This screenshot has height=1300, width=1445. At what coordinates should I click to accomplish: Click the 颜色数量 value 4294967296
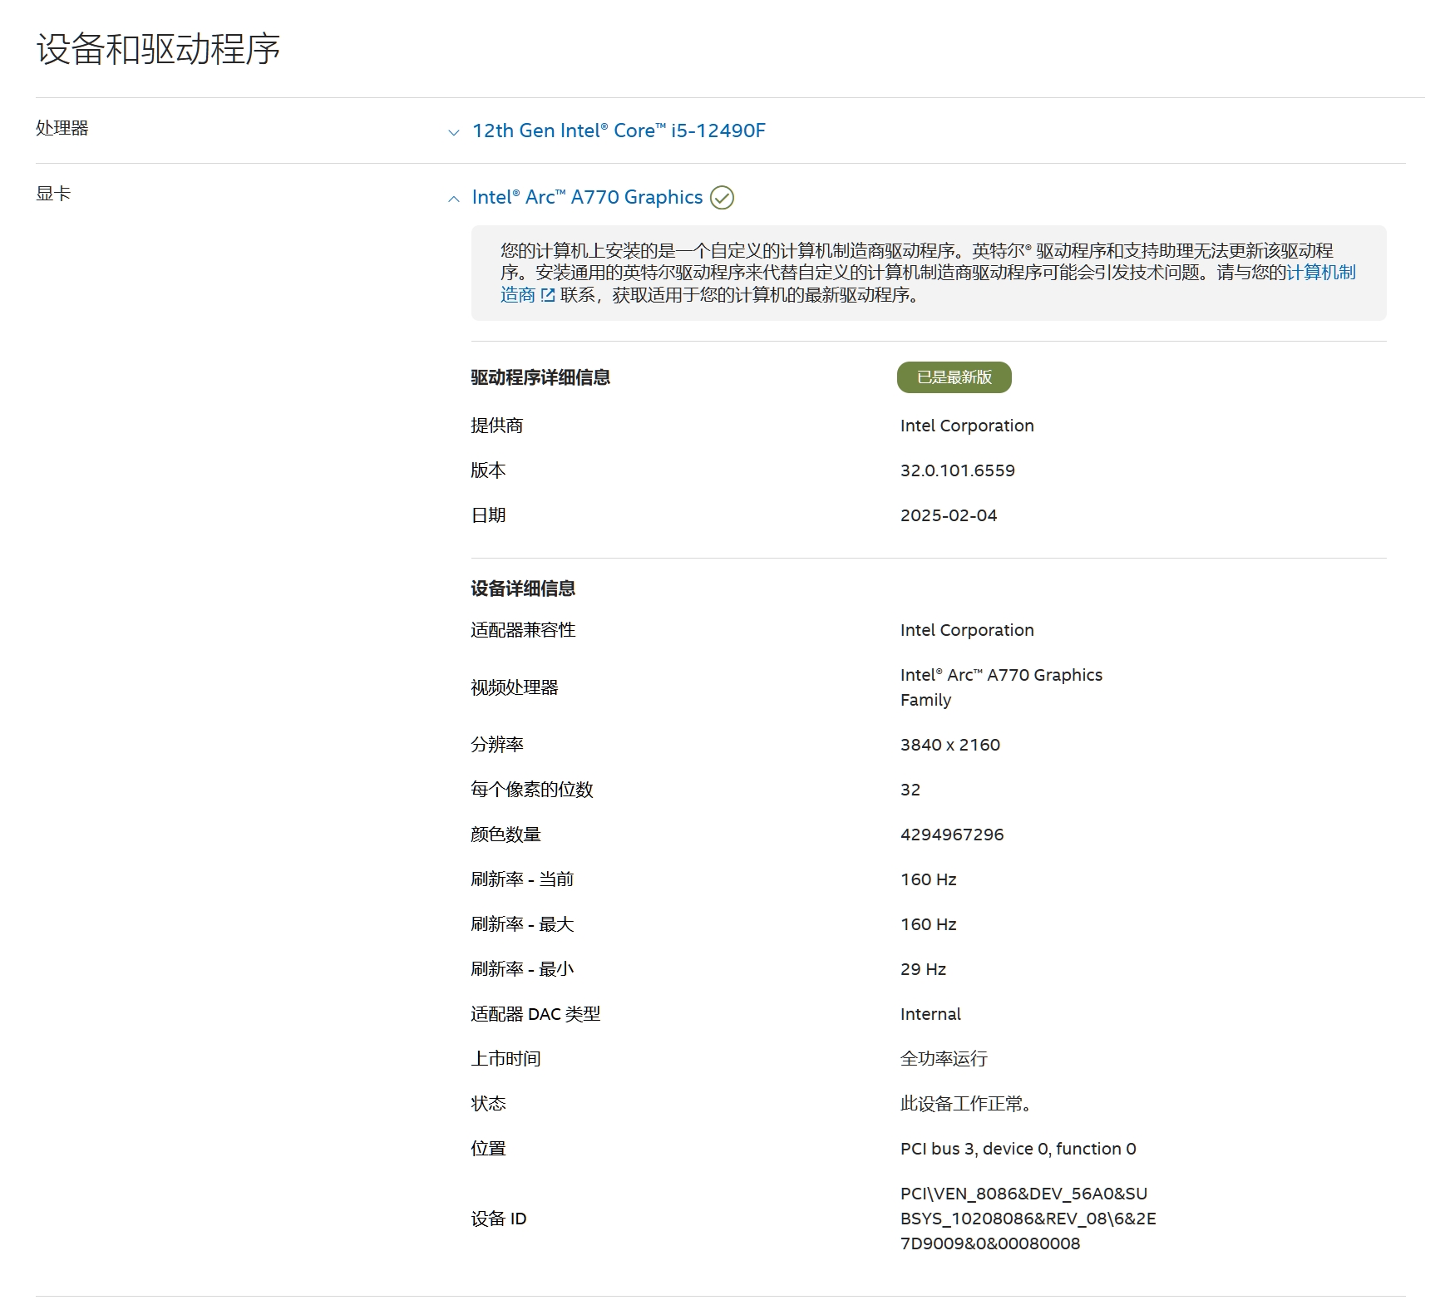tap(951, 835)
